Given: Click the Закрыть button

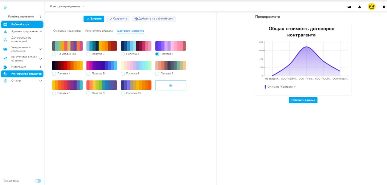Looking at the screenshot, I should [94, 19].
